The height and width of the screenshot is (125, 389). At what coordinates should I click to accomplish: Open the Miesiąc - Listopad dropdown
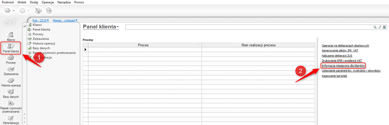click(x=65, y=20)
